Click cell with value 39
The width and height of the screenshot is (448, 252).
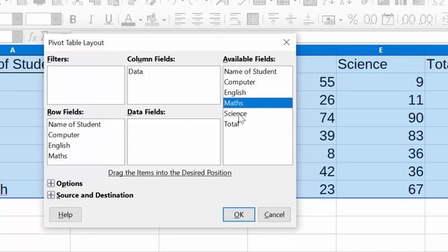tap(316, 135)
